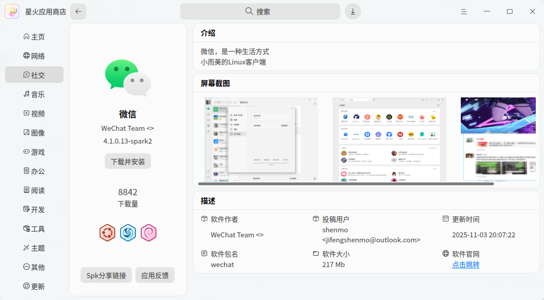Viewport: 544px width, 300px height.
Task: Click the 点击跳转 website link
Action: click(x=465, y=265)
